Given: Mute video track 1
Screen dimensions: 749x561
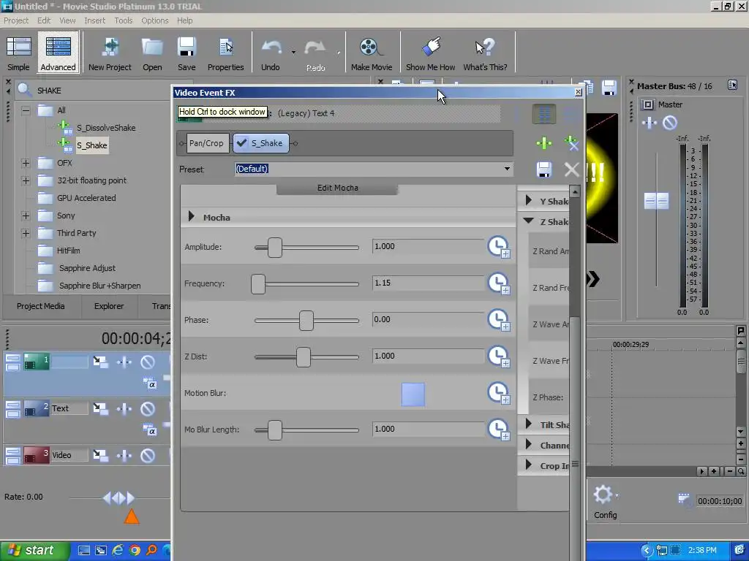Looking at the screenshot, I should pos(148,362).
